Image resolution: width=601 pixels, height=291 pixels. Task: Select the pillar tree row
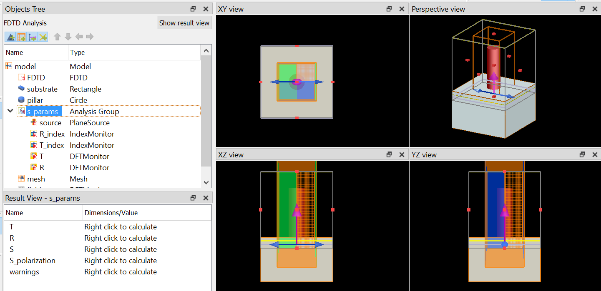point(103,100)
